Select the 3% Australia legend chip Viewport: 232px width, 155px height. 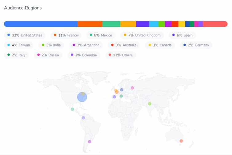point(124,45)
